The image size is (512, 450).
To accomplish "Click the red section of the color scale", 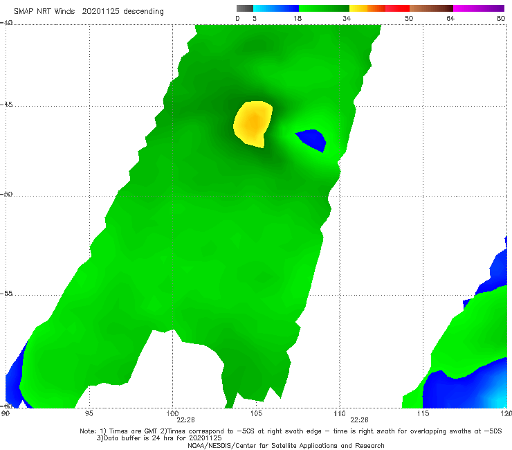I will [x=397, y=8].
